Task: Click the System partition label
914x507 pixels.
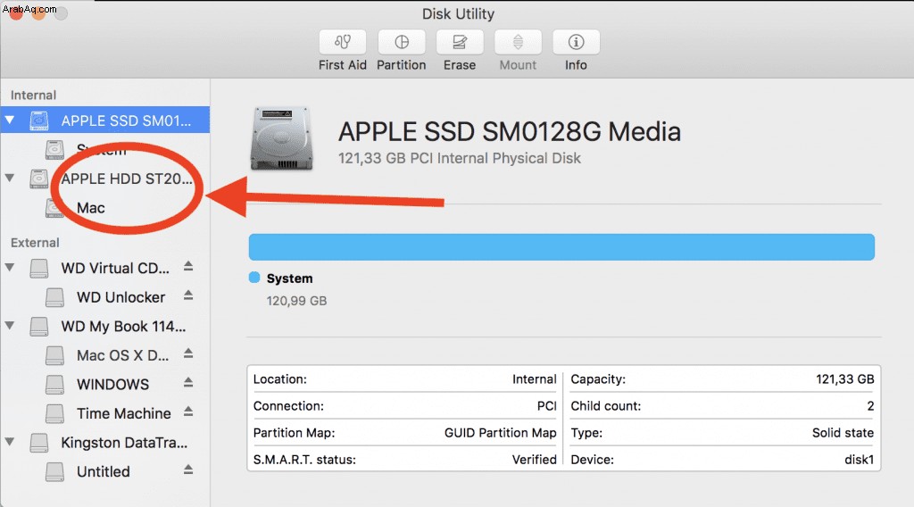Action: 290,278
